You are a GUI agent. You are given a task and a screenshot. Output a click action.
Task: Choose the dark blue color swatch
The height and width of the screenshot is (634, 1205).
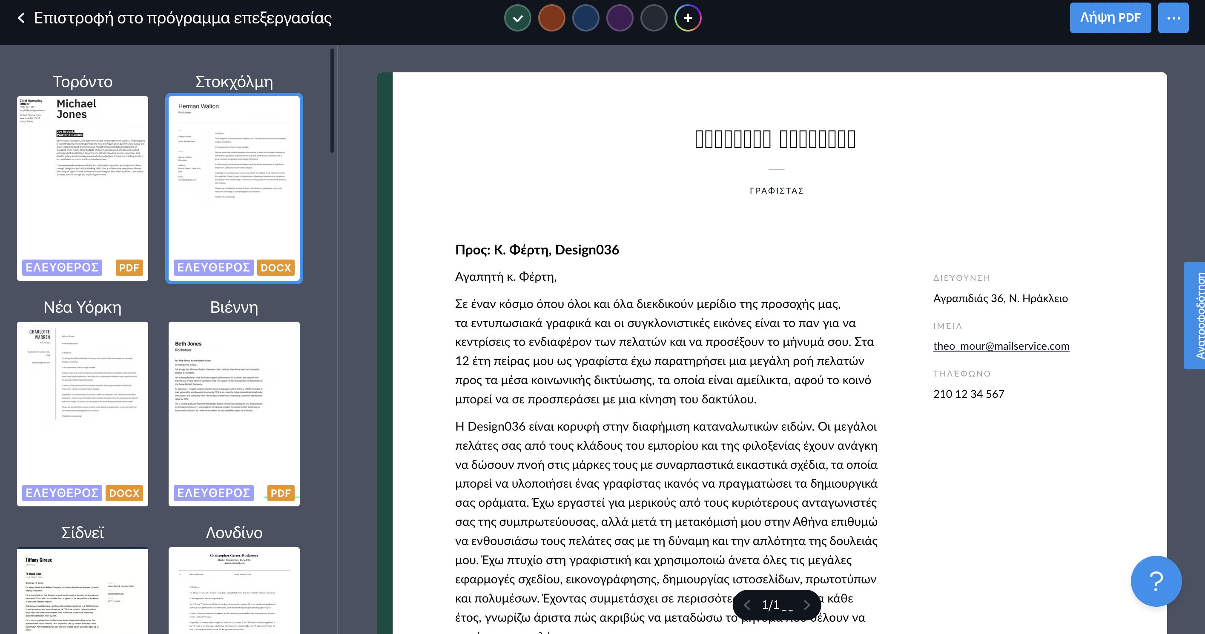585,18
